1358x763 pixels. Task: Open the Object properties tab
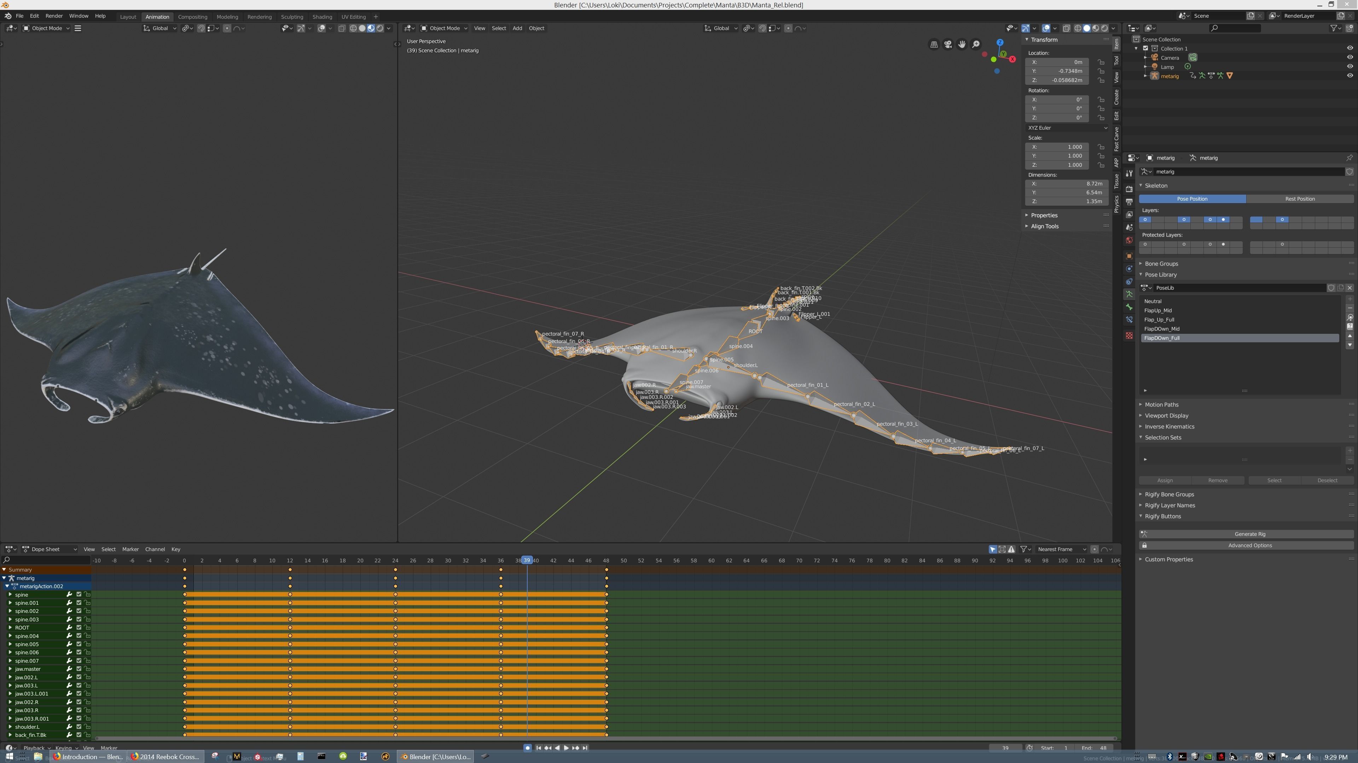pyautogui.click(x=1129, y=256)
